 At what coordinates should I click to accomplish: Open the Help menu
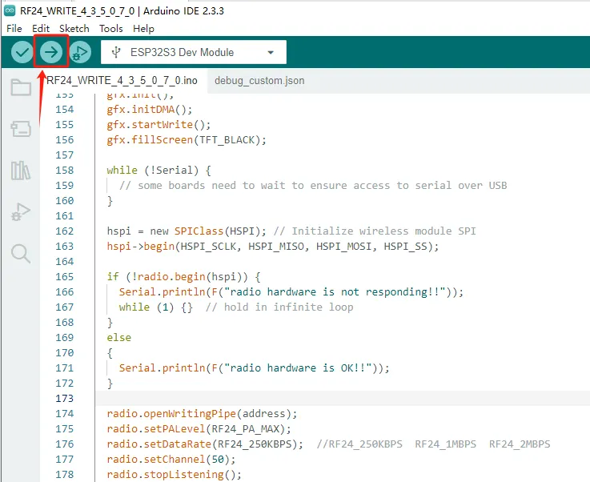coord(143,29)
